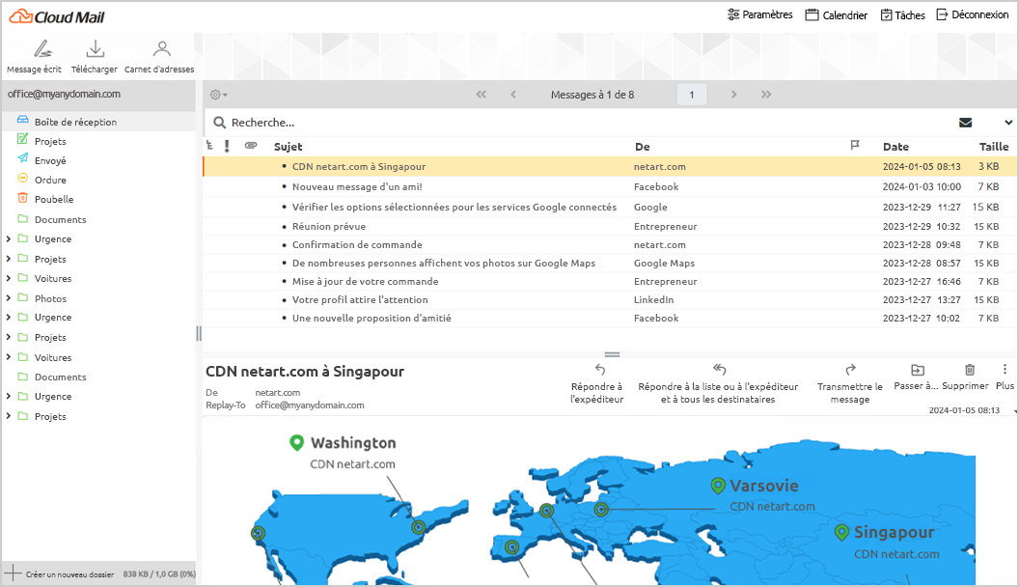Image resolution: width=1019 pixels, height=587 pixels.
Task: Click Transmettre le message forward button
Action: coord(850,383)
